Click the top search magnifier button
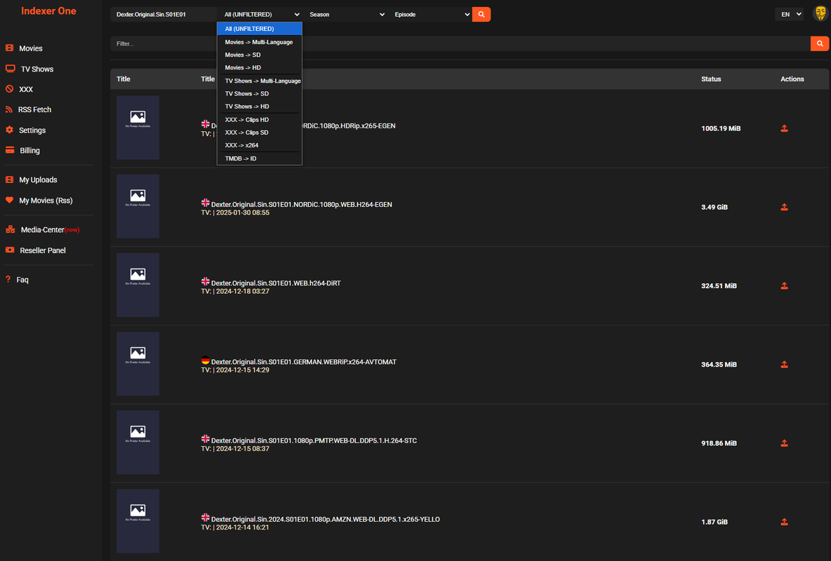Viewport: 831px width, 561px height. [x=481, y=14]
